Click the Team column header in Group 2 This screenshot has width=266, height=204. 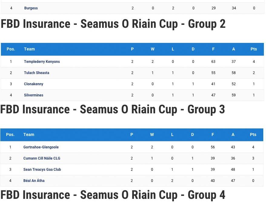point(29,49)
